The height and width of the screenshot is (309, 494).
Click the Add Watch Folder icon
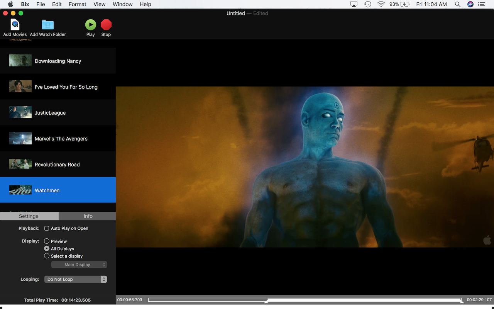point(48,25)
